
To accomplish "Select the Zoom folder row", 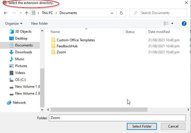I will pos(61,52).
